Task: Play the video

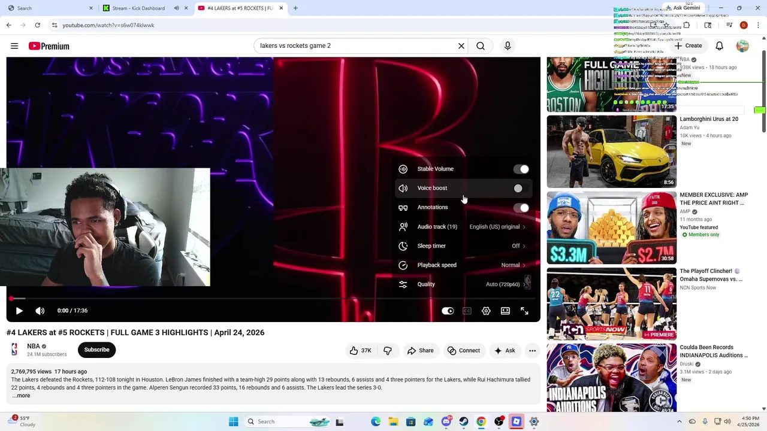Action: pos(19,311)
